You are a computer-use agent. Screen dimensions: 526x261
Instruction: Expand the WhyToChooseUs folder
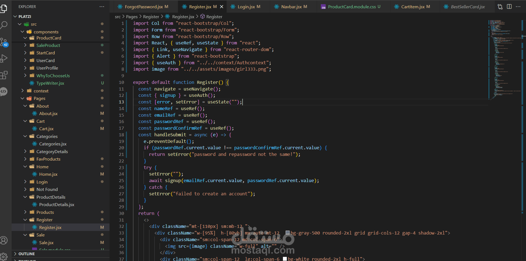pyautogui.click(x=25, y=76)
